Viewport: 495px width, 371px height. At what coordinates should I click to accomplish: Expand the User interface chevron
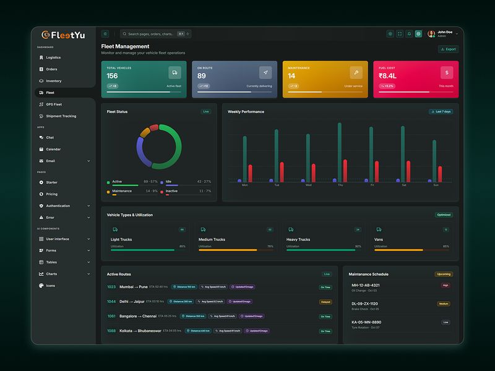[88, 239]
